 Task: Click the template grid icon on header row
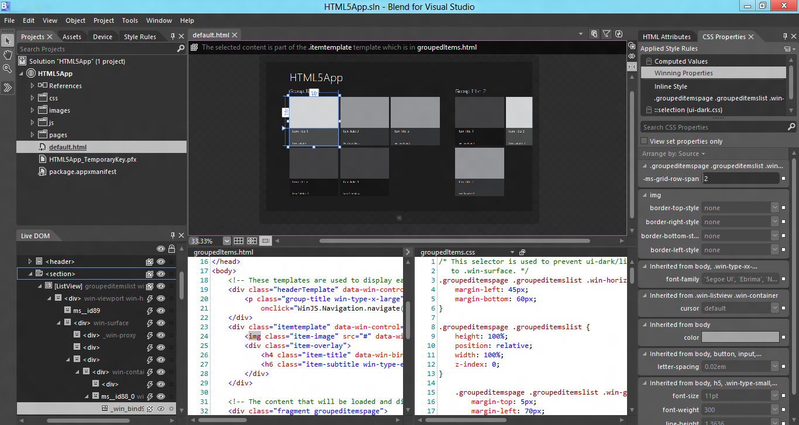point(150,262)
